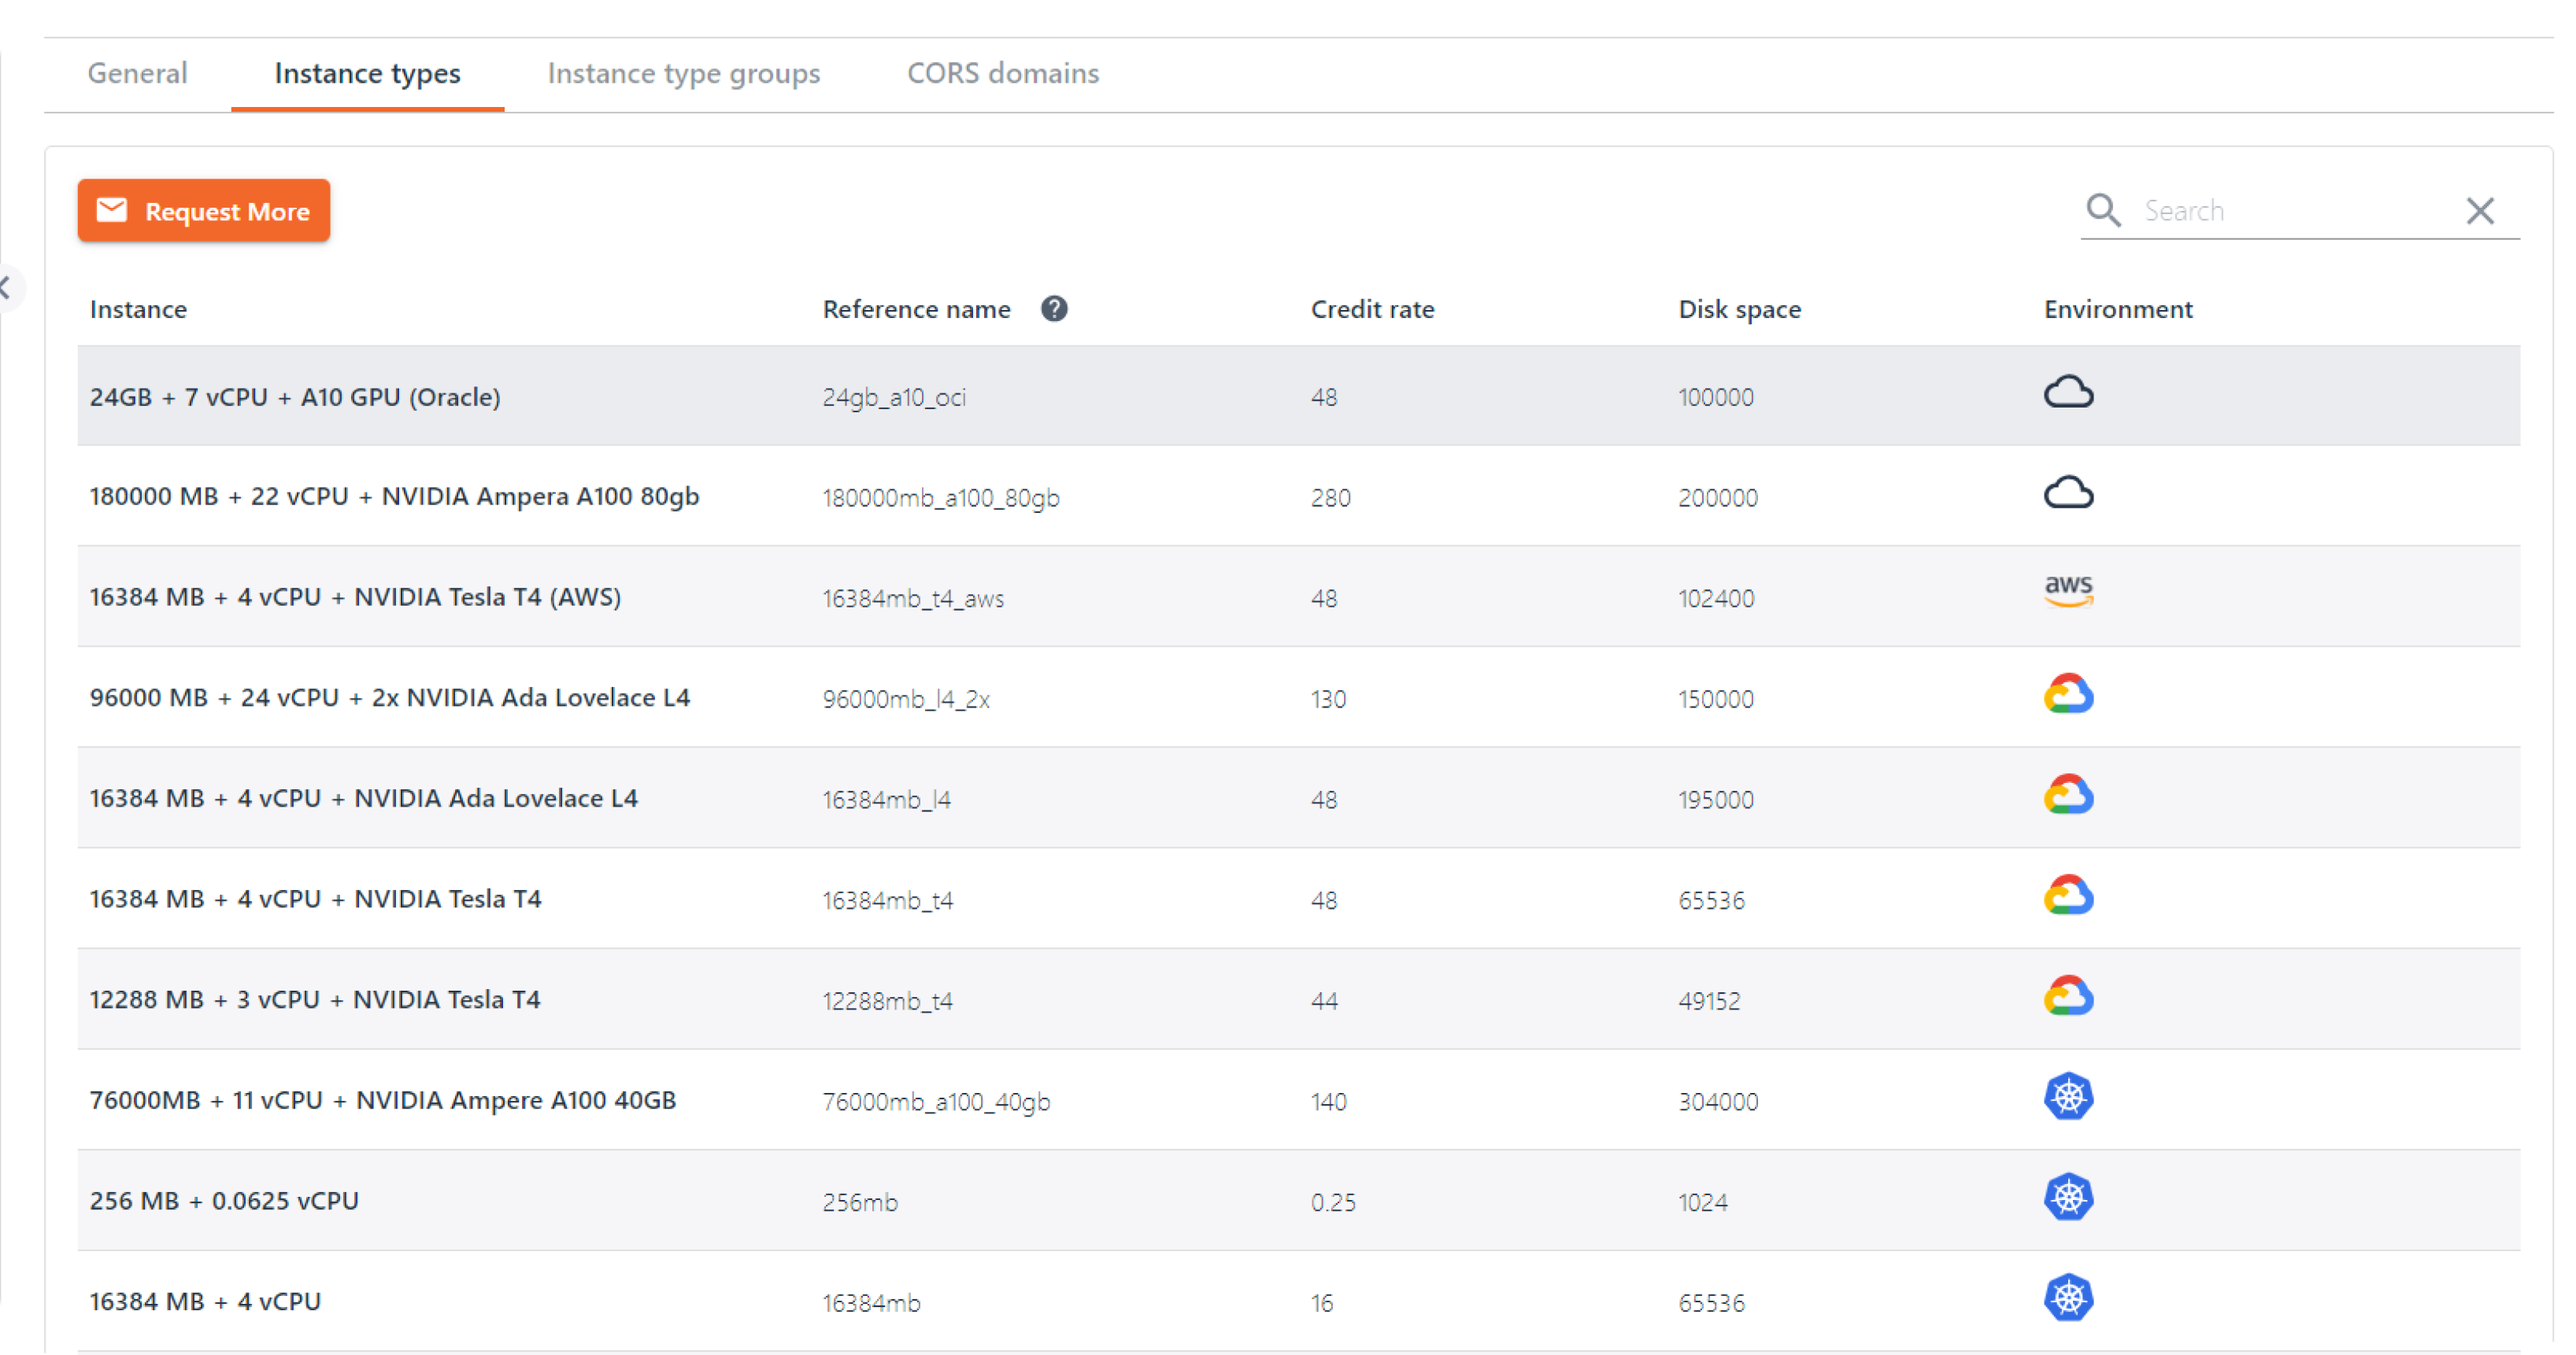Select '256 MB + 0.0625 vCPU' instance
The height and width of the screenshot is (1355, 2576).
224,1201
